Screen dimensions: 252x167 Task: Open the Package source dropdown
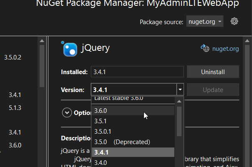[204, 21]
